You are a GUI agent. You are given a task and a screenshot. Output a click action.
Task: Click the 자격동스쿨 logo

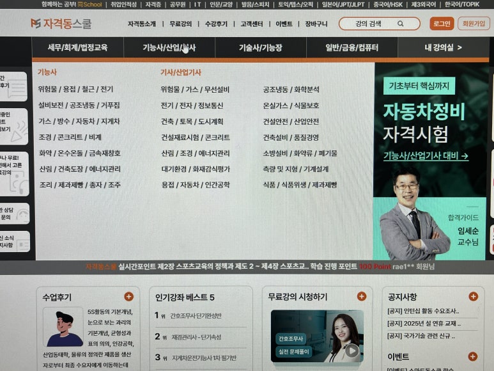coord(61,24)
